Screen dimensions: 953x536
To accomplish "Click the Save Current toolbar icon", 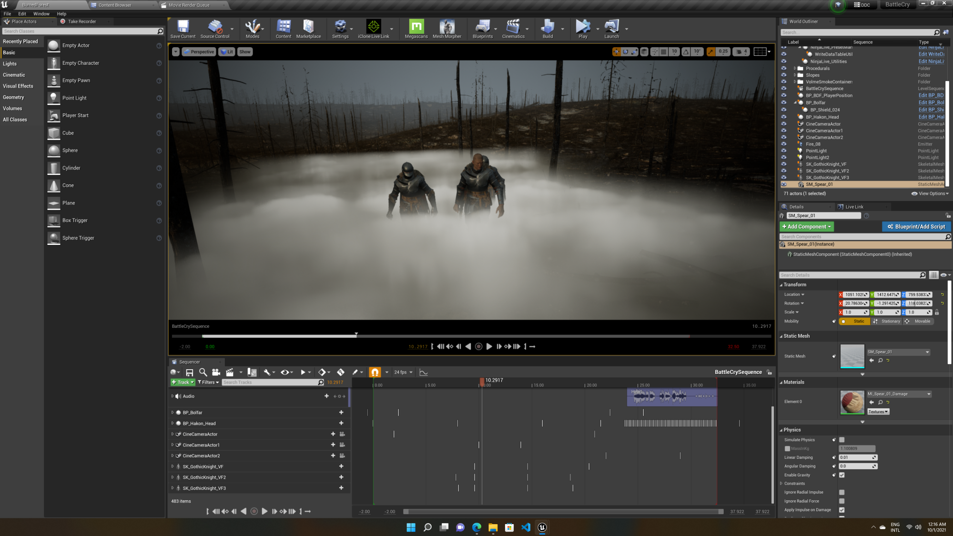I will coord(183,29).
